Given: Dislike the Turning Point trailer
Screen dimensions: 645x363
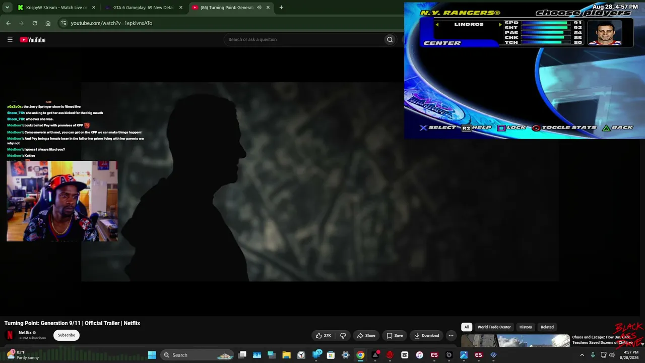Looking at the screenshot, I should [x=343, y=336].
